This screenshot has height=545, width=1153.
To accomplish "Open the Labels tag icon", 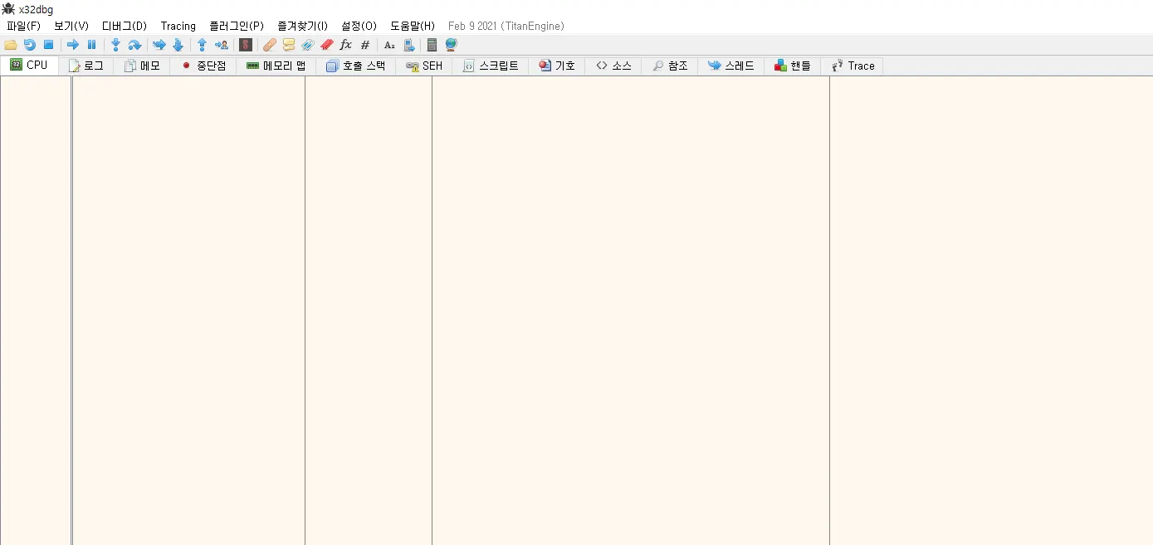I will coord(308,45).
